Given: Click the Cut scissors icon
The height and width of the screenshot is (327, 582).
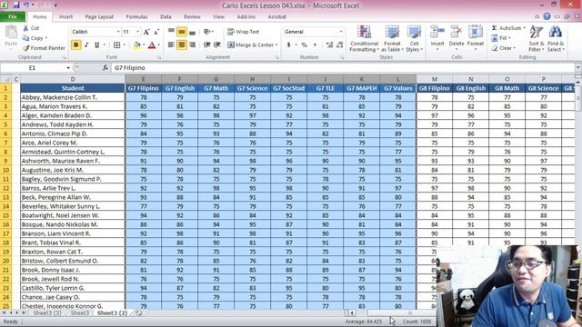Looking at the screenshot, I should coord(25,28).
